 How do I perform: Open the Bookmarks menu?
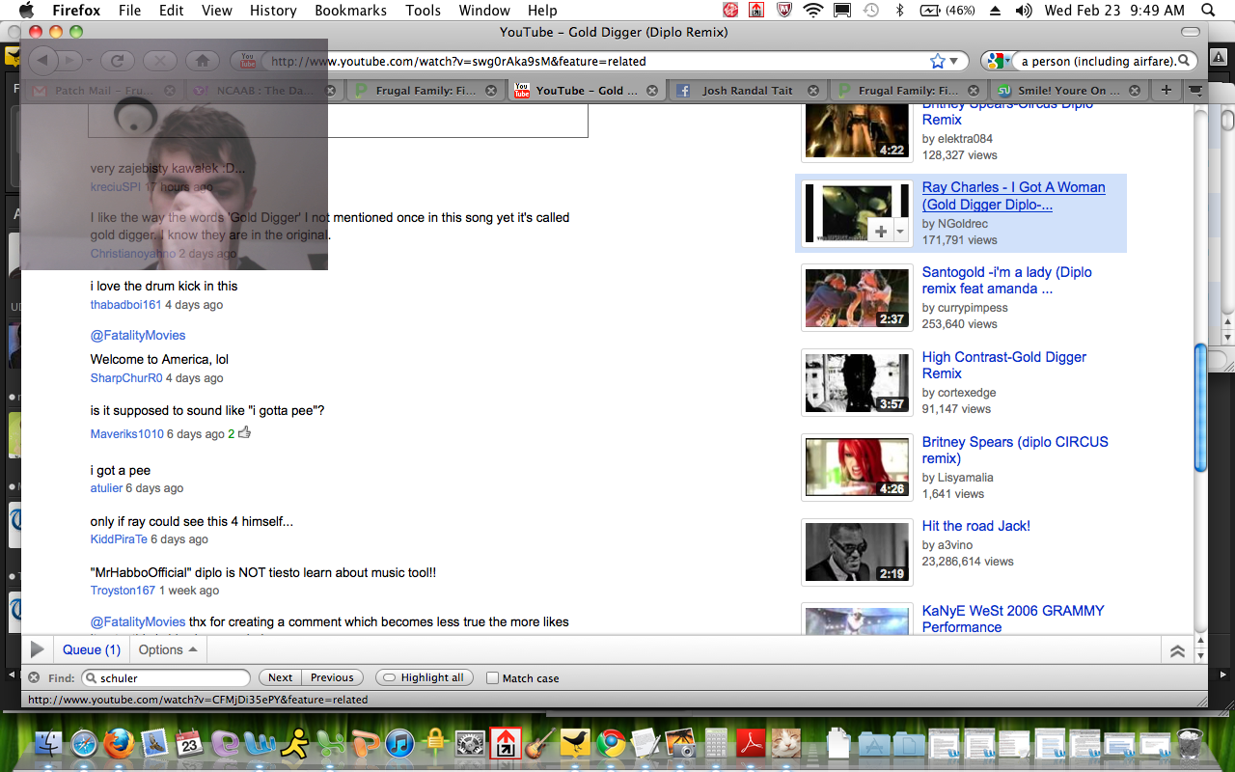(x=350, y=11)
